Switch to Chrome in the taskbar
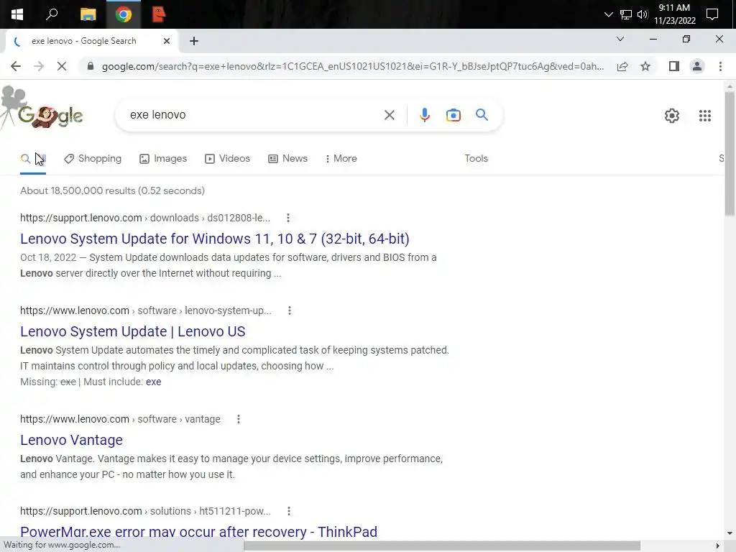This screenshot has width=736, height=552. pos(124,14)
